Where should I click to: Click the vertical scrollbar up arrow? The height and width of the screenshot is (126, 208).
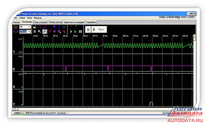pos(195,36)
